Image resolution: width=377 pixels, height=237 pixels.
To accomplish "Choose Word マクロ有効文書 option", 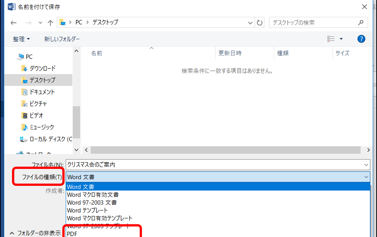I will click(218, 194).
